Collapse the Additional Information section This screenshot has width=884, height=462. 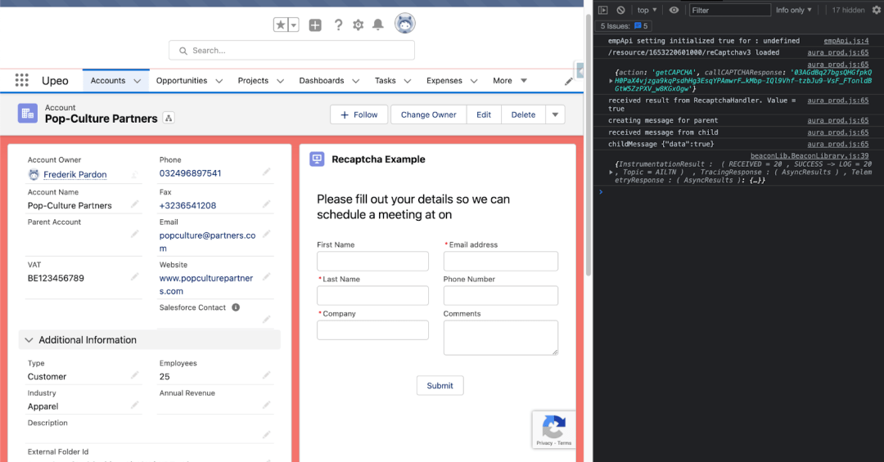point(150,339)
